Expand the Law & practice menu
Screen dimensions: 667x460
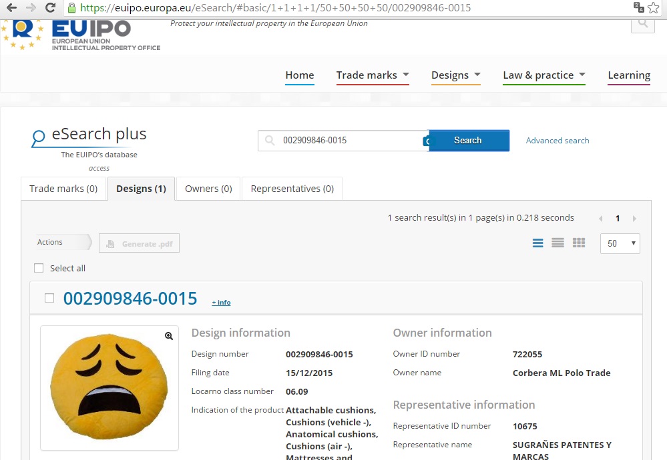point(544,75)
